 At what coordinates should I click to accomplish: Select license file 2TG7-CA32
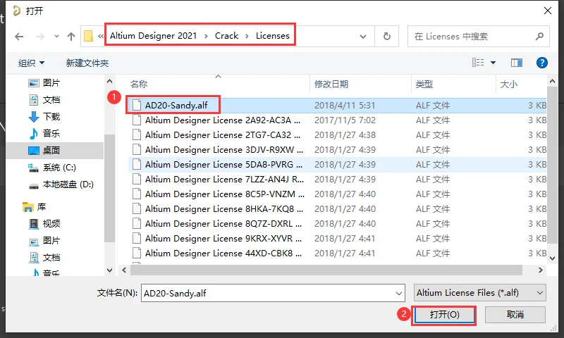pyautogui.click(x=337, y=134)
